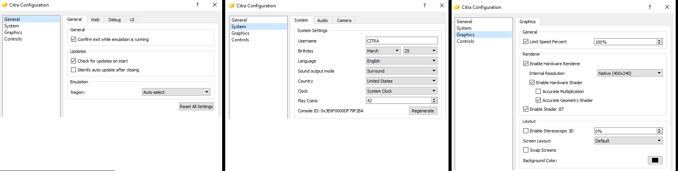Screen dimensions: 678x171
Task: Switch to the UI tab
Action: coord(132,20)
